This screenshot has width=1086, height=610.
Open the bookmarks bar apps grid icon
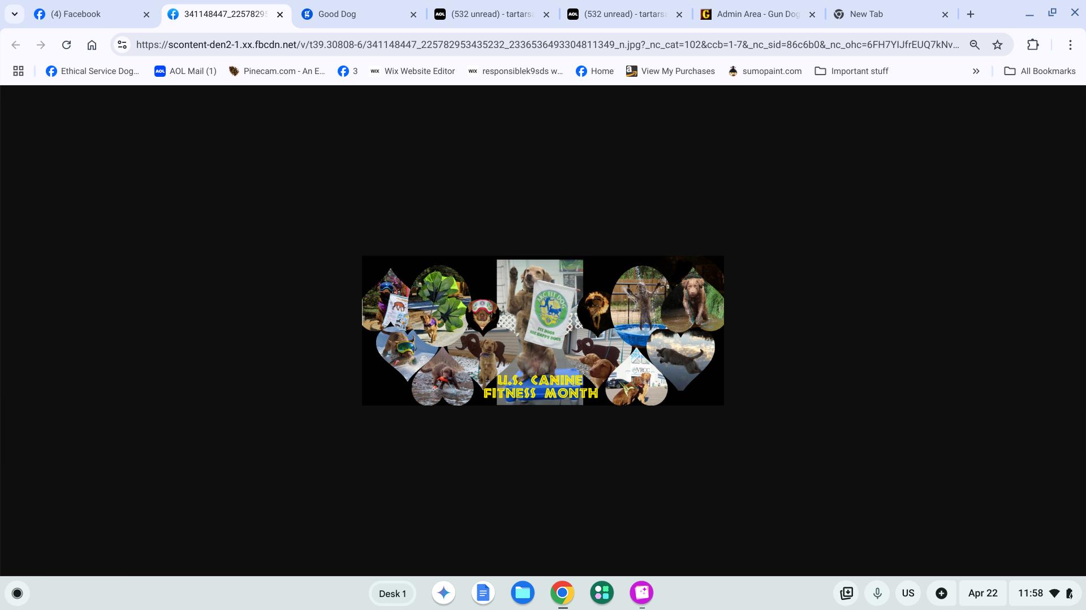tap(18, 71)
